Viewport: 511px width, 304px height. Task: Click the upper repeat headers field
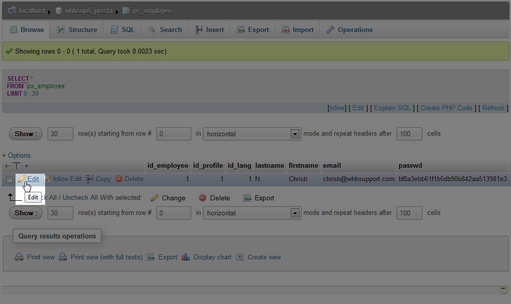tap(409, 134)
